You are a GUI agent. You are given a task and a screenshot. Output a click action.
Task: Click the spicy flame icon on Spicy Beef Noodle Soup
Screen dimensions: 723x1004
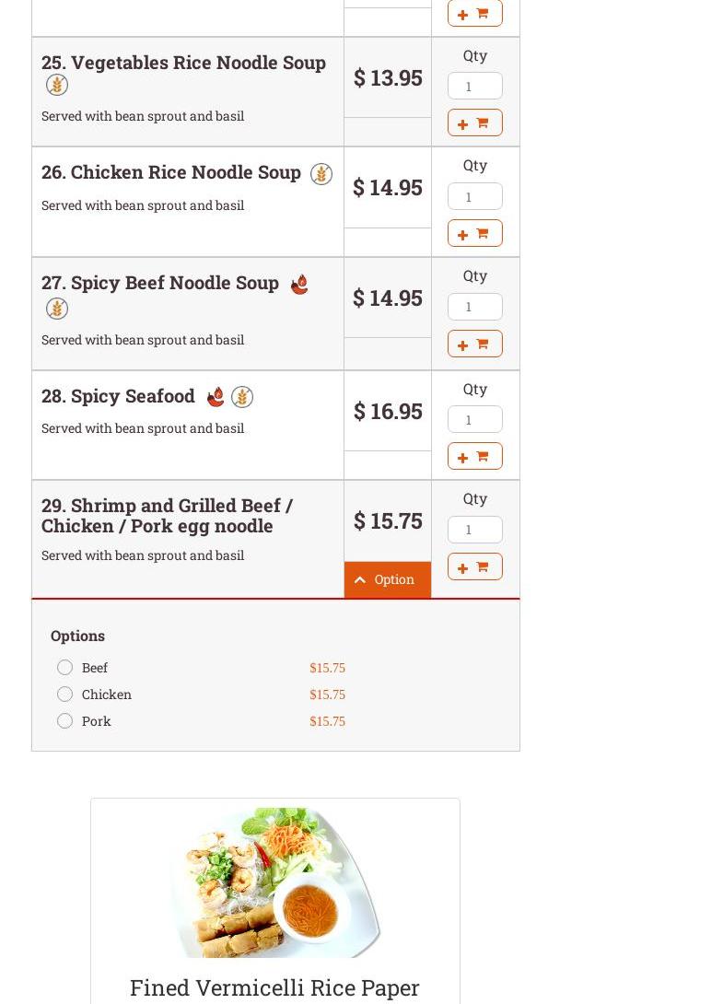pos(299,285)
